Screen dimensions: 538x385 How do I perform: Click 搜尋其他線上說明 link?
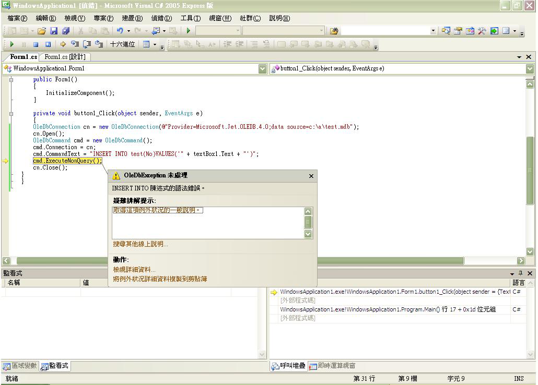pos(141,244)
